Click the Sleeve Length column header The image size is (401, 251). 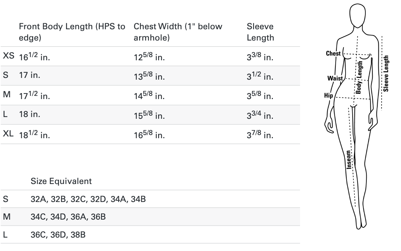pos(261,32)
